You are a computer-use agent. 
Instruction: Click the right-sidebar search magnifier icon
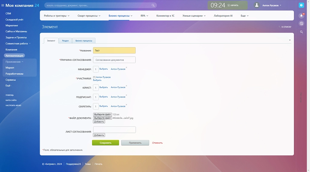(301, 32)
